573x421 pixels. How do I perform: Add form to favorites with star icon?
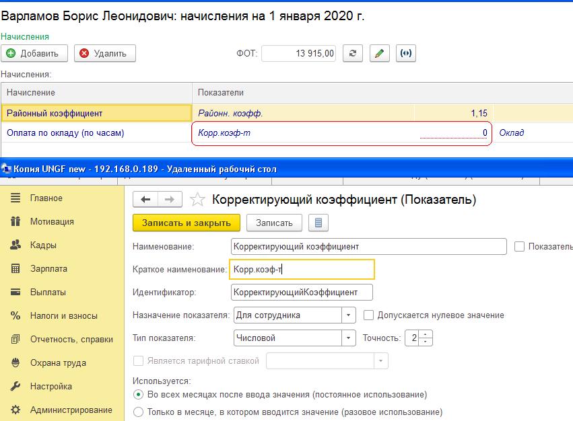tap(197, 199)
